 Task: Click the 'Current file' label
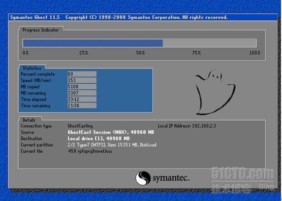click(x=32, y=151)
